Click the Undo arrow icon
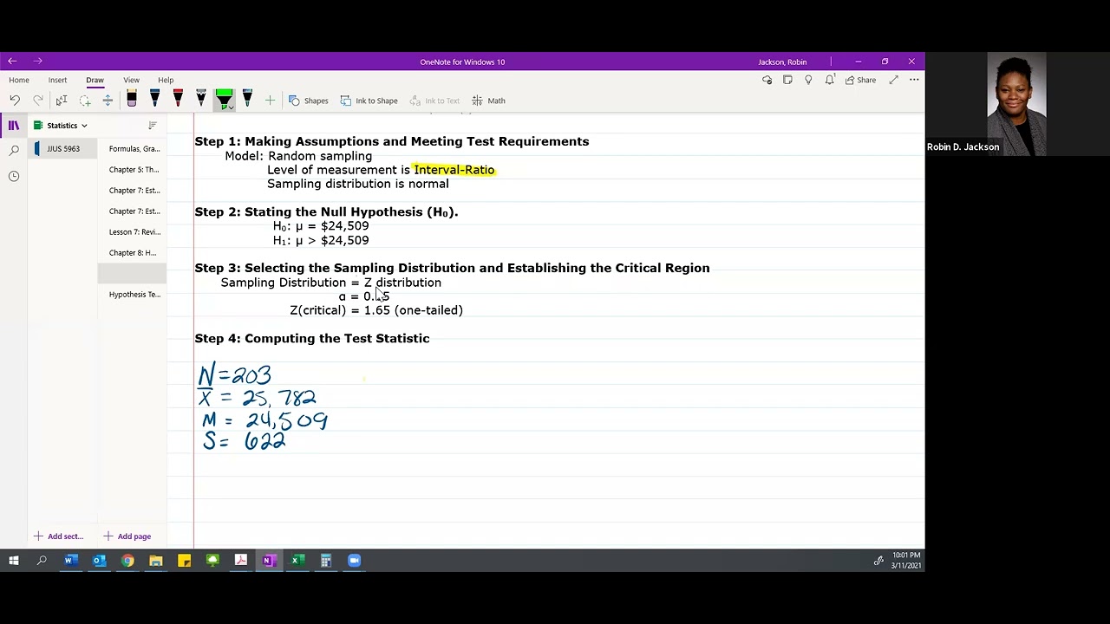Viewport: 1110px width, 624px height. point(15,101)
